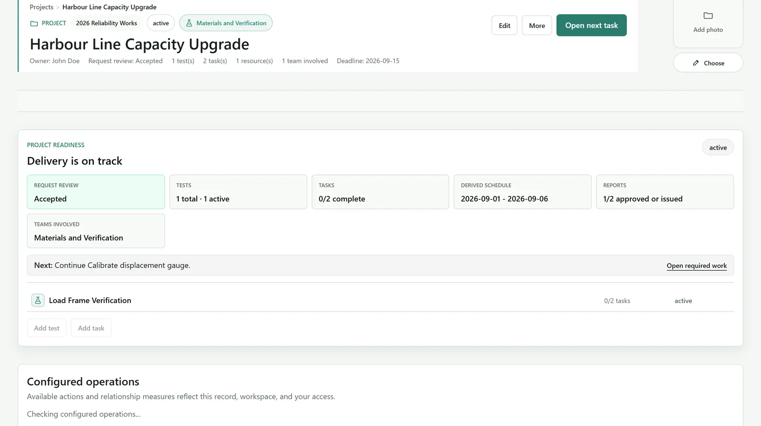This screenshot has height=426, width=761.
Task: Click '1 test(s)' metadata text
Action: click(x=183, y=61)
